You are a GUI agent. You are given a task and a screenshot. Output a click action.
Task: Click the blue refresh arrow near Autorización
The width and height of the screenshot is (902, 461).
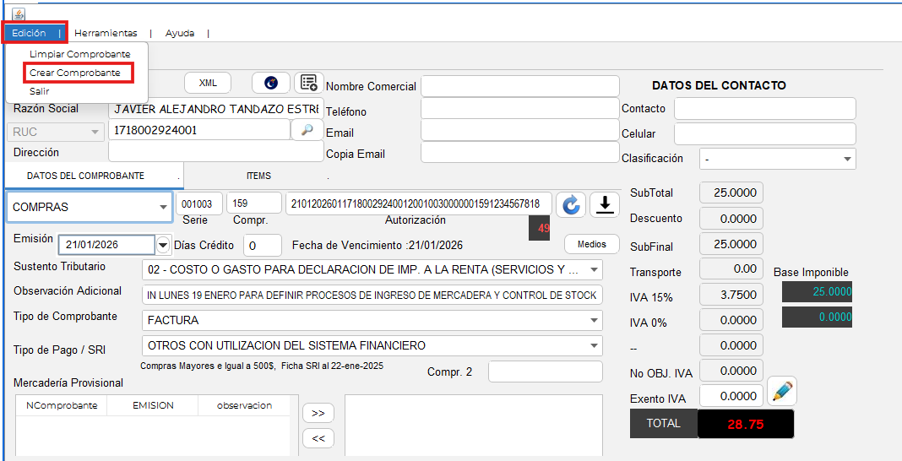(x=570, y=205)
